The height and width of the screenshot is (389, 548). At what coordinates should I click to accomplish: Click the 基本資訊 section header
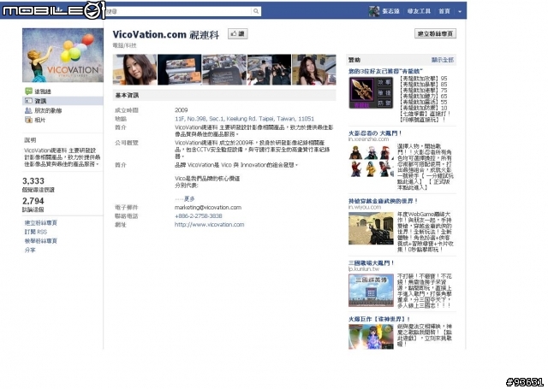pyautogui.click(x=224, y=95)
